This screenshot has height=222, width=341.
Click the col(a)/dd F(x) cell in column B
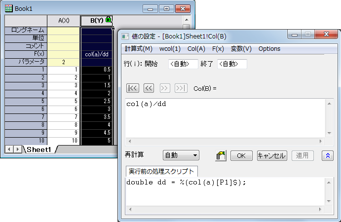(x=97, y=54)
